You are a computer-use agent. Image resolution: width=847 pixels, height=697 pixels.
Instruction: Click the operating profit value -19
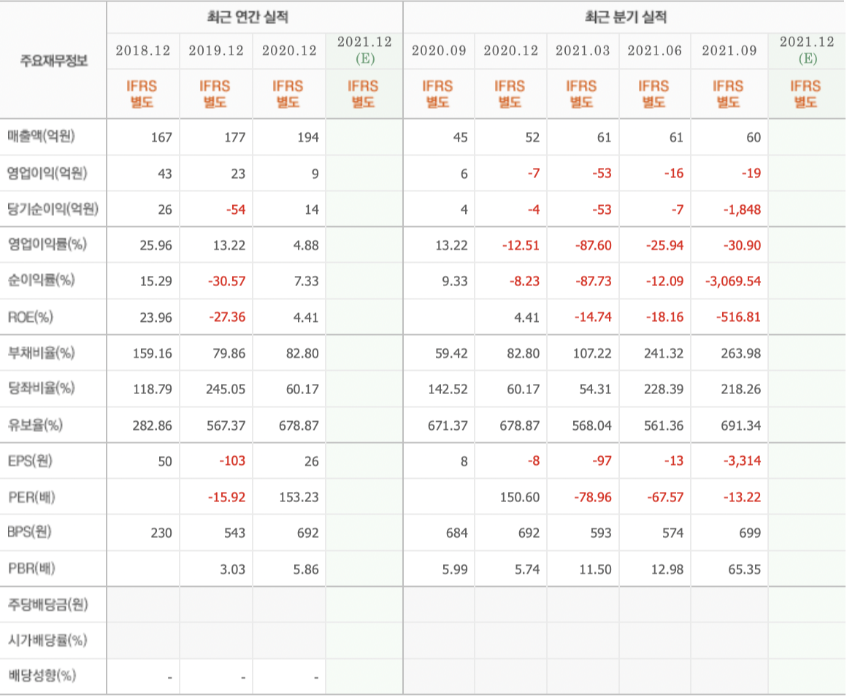pyautogui.click(x=751, y=173)
